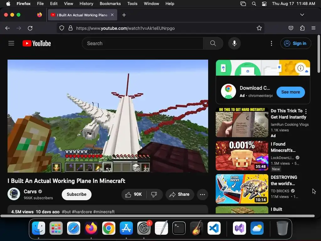321x241 pixels.
Task: Click Download Chrome ad title
Action: point(255,88)
